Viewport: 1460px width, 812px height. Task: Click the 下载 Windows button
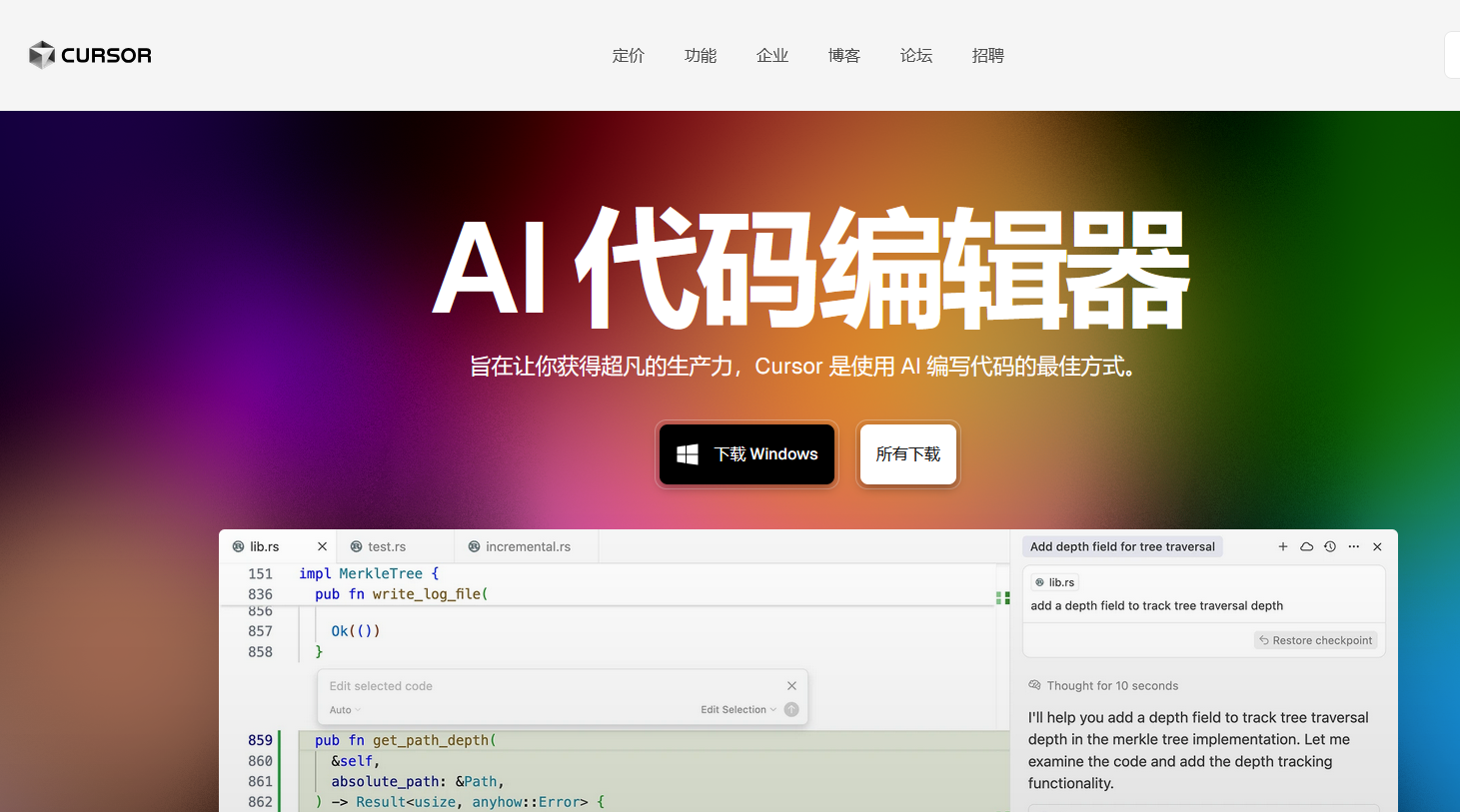click(x=746, y=453)
